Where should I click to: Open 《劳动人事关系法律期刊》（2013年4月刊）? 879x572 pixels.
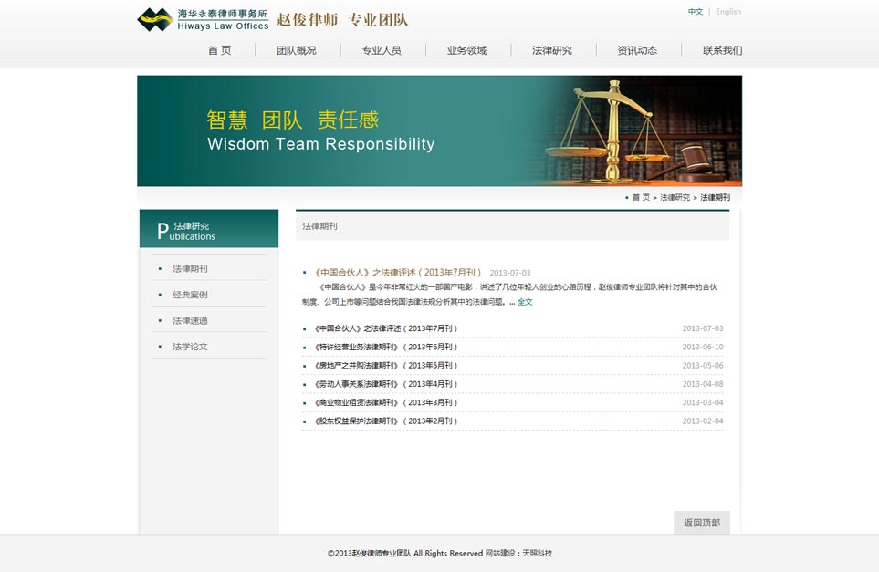[384, 384]
